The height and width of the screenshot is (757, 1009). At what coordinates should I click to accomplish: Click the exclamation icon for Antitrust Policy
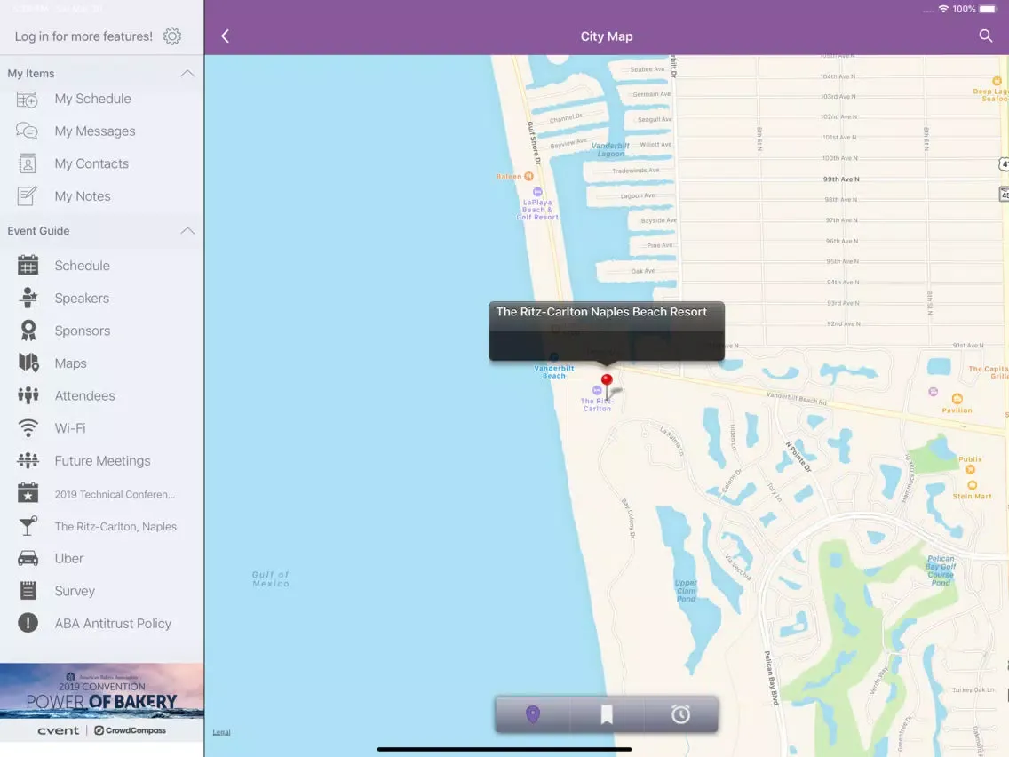tap(28, 623)
